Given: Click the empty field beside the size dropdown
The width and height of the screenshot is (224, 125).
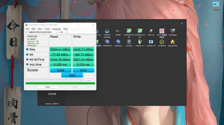Looking at the screenshot, I should coord(82,32).
